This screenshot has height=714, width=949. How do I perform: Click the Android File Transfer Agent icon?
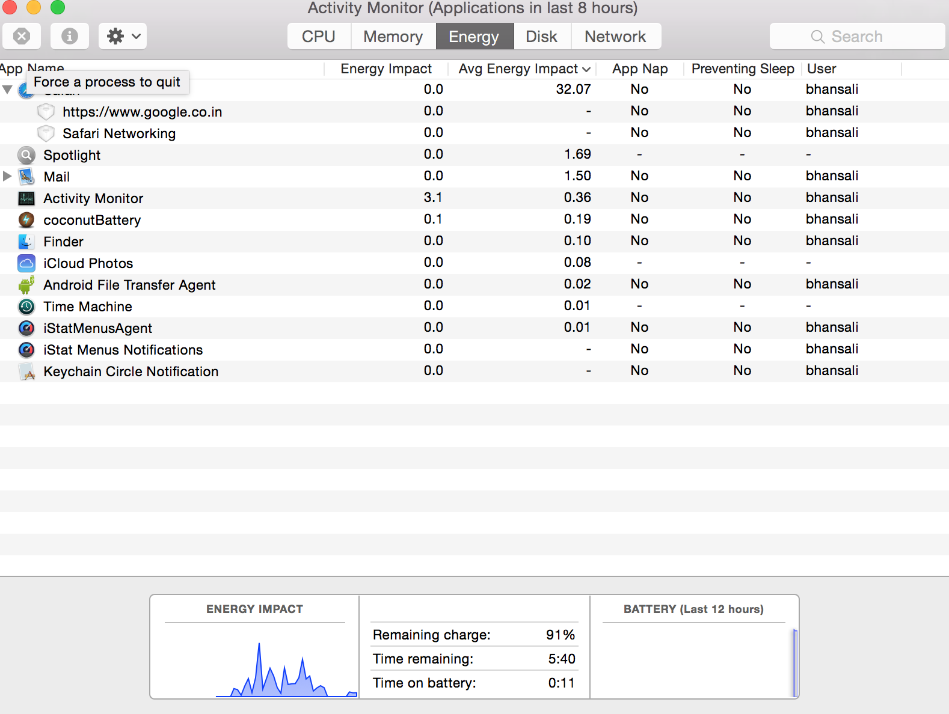tap(26, 285)
